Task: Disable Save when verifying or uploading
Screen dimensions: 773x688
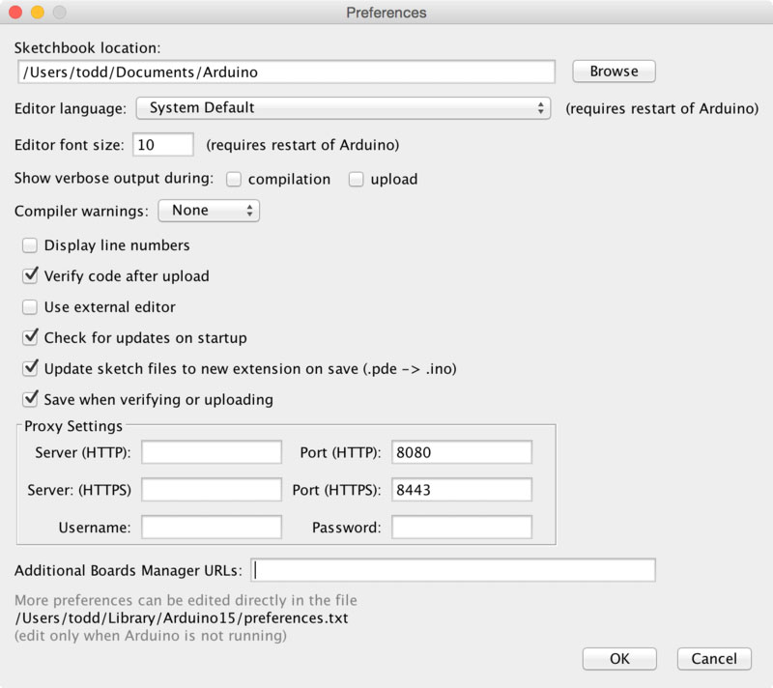Action: pyautogui.click(x=29, y=399)
